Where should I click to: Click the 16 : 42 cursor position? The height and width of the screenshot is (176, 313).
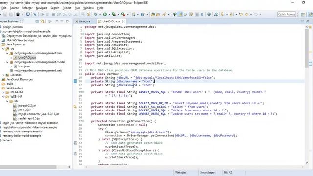point(228,173)
